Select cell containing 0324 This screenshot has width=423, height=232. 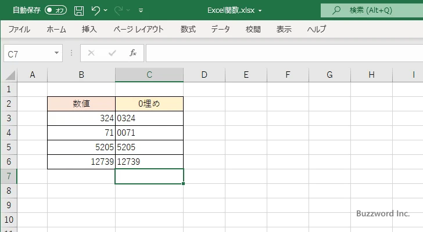(149, 118)
